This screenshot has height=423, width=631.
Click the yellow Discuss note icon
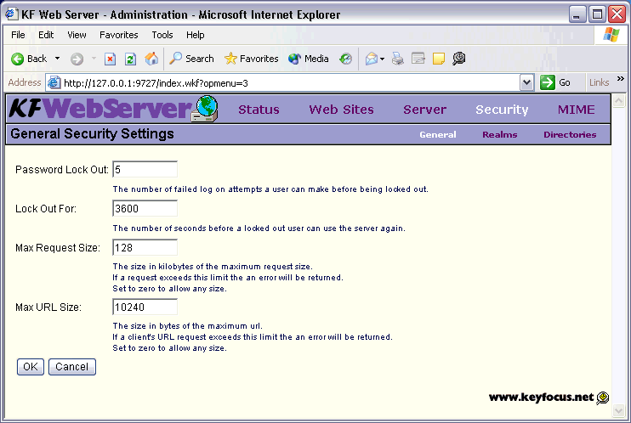point(439,59)
